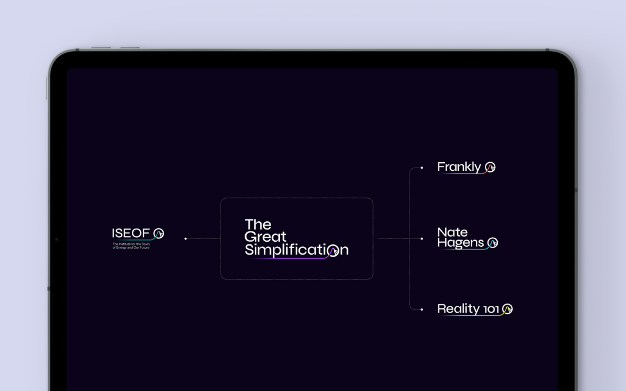Click the connector dot before Reality 101
Viewport: 626px width, 391px height.
422,309
